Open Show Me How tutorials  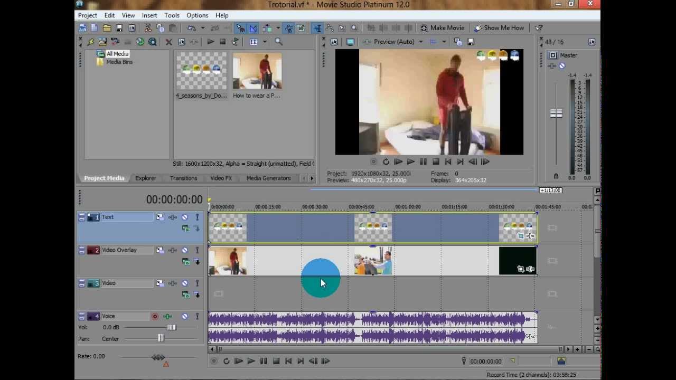(x=499, y=28)
